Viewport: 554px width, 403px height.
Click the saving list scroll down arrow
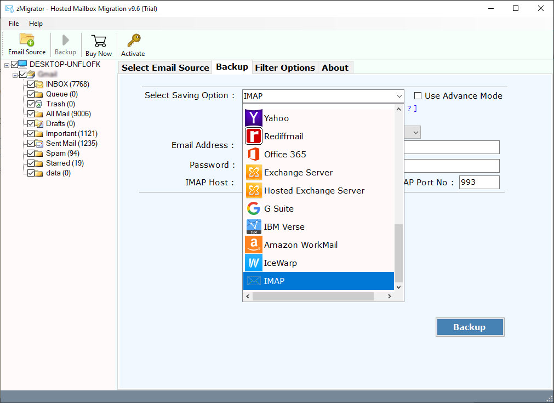(x=398, y=287)
